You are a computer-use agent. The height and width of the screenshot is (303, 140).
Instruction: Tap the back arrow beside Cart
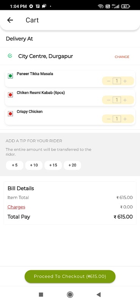[10, 20]
